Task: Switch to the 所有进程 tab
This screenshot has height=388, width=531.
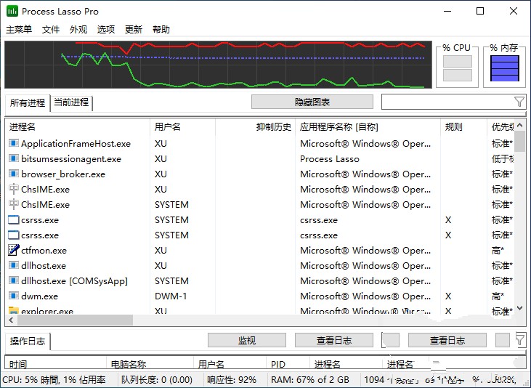Action: [x=28, y=102]
